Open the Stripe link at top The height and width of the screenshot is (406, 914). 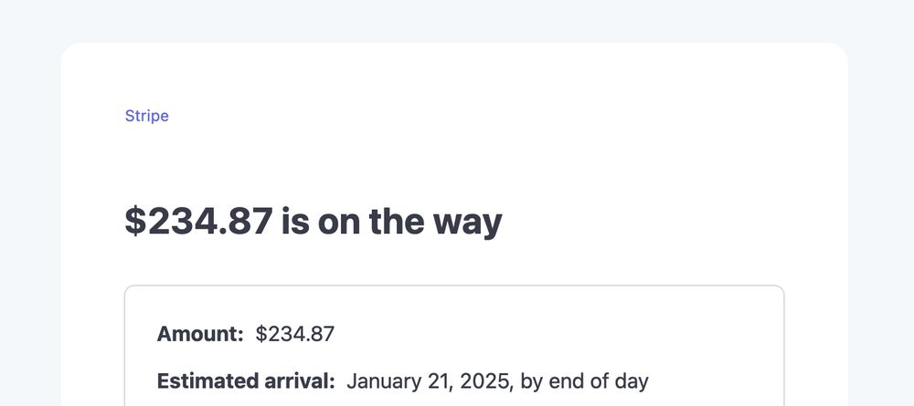[147, 116]
